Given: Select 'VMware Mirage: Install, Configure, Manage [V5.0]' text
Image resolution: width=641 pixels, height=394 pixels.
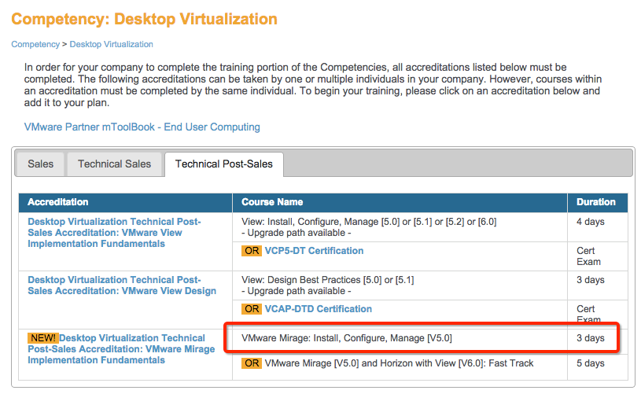Looking at the screenshot, I should point(347,338).
